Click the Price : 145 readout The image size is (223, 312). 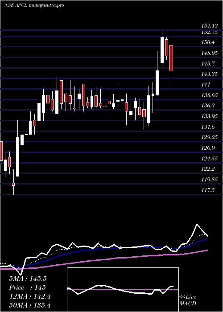tap(27, 287)
